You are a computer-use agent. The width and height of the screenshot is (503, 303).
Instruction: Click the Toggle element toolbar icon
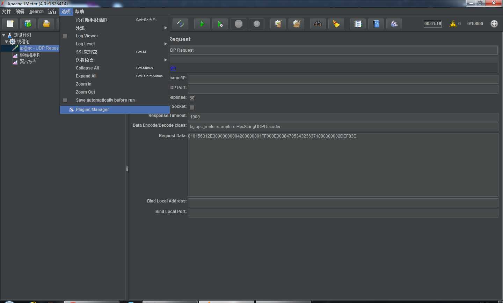coord(181,24)
